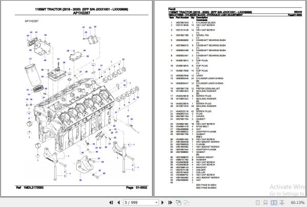This screenshot has width=307, height=207.
Task: Click the AP1H2287 diagram heading
Action: (x=82, y=13)
